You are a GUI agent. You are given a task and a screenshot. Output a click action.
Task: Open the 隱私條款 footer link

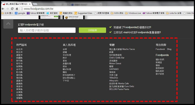pos(160,71)
